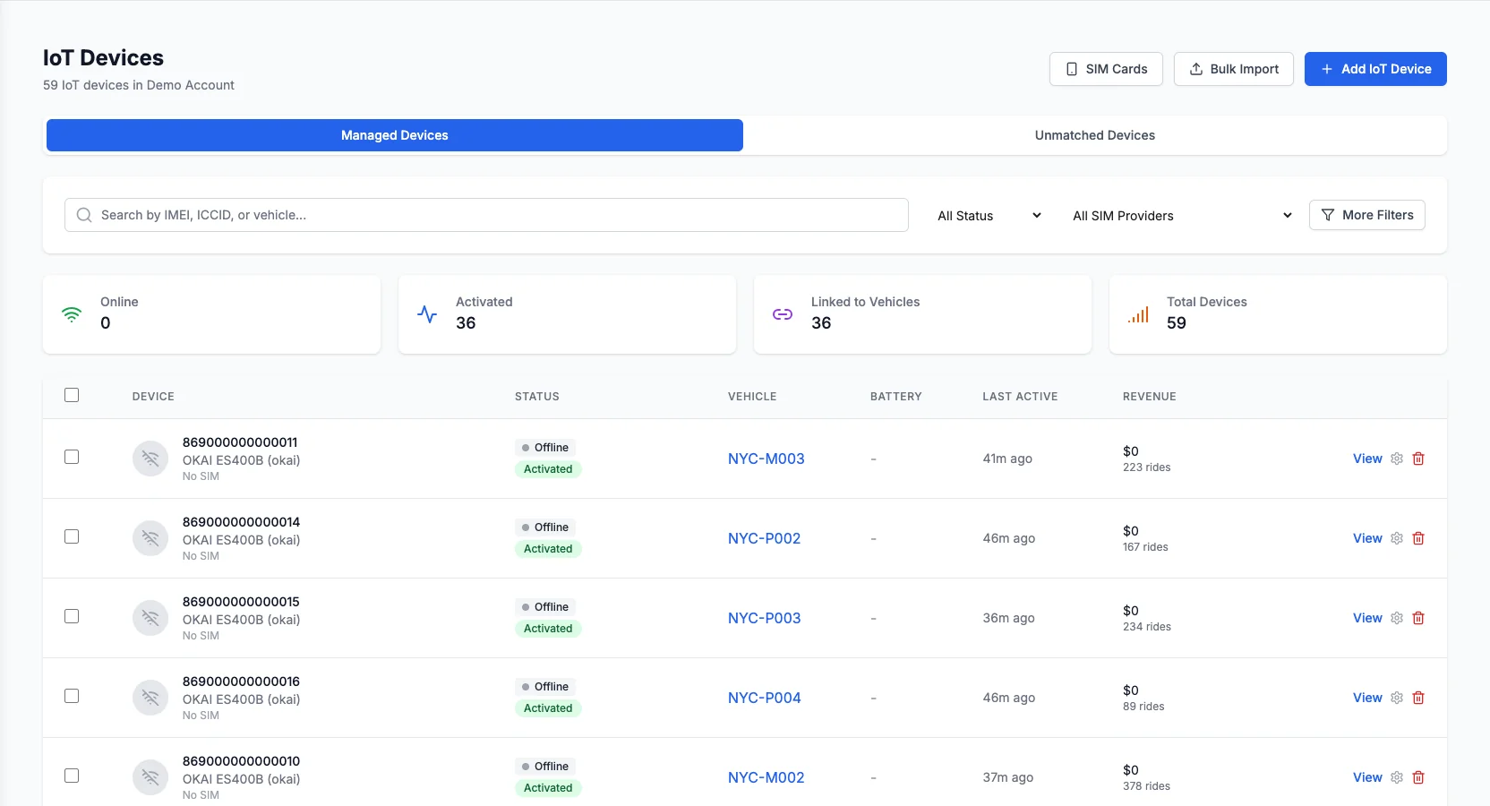Click trash icon in NYC-P002 row
1490x806 pixels.
pos(1418,538)
